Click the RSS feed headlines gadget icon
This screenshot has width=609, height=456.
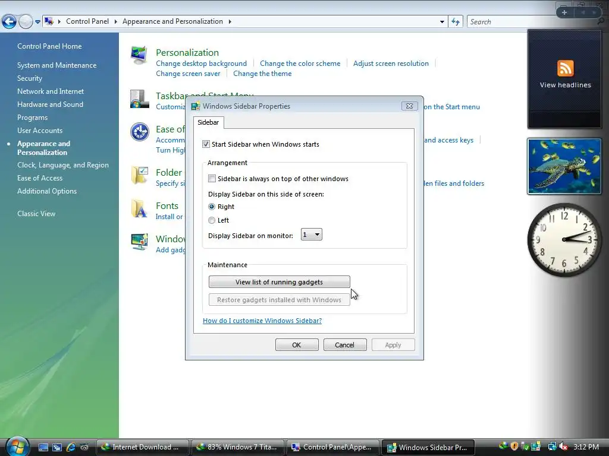(565, 68)
